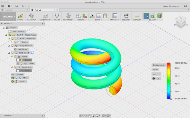
Task: Toggle Loads visibility bulb
Action: [15, 56]
